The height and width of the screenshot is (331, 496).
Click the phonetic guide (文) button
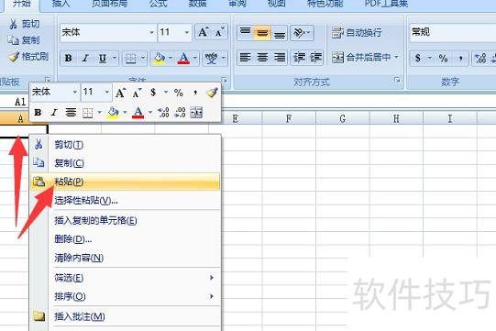(211, 59)
